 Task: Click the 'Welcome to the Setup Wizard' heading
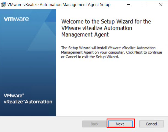click(106, 28)
